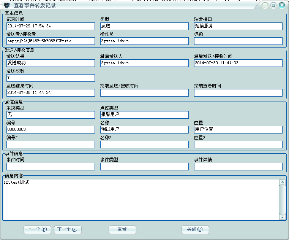
Task: Go to previous record with 上一个(P)
Action: [37, 230]
